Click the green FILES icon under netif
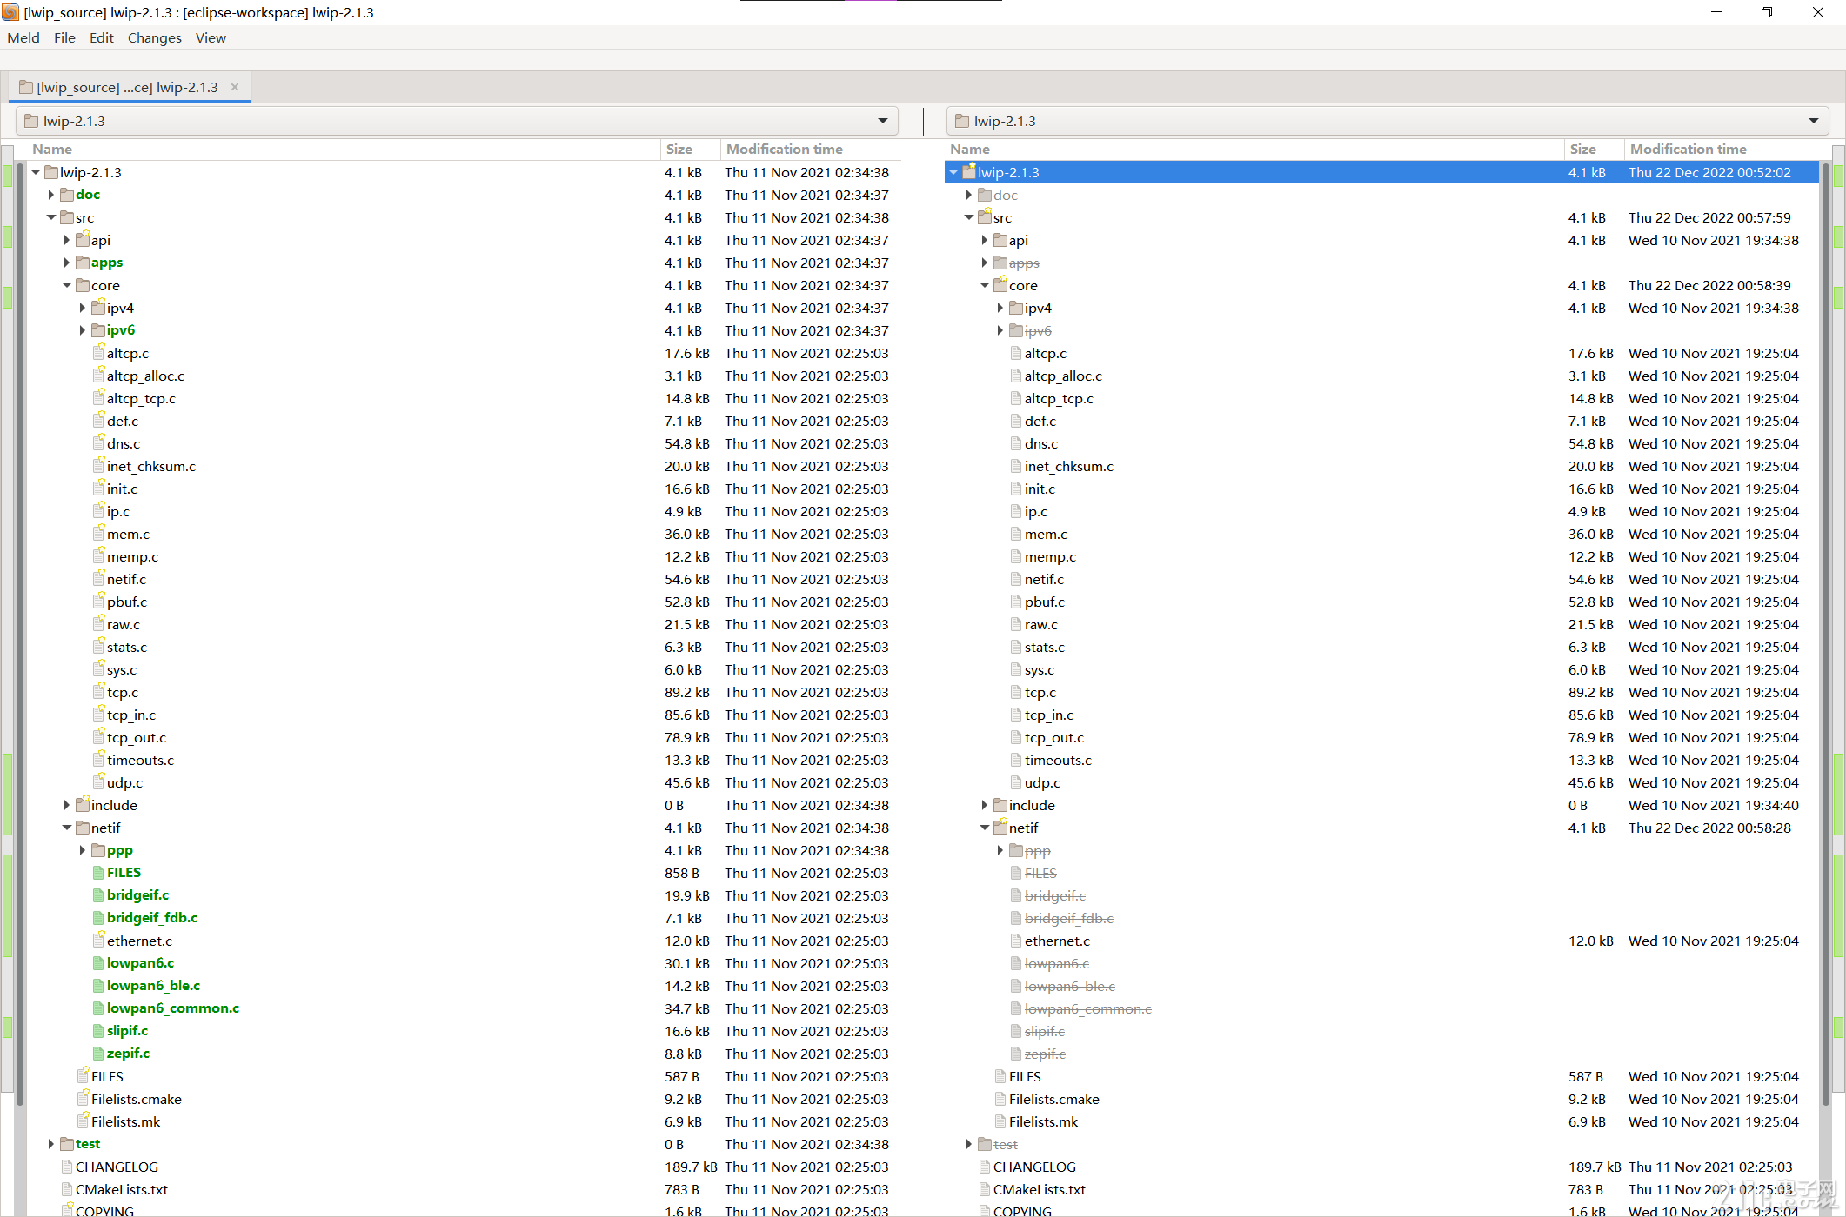 point(99,873)
